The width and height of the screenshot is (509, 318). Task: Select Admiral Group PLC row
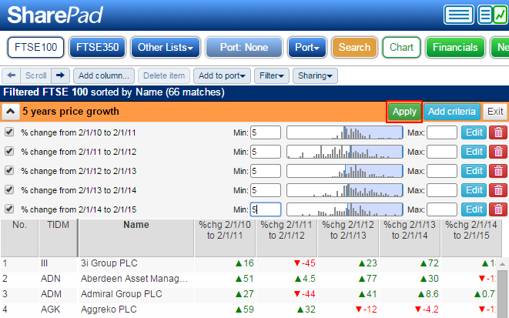248,294
